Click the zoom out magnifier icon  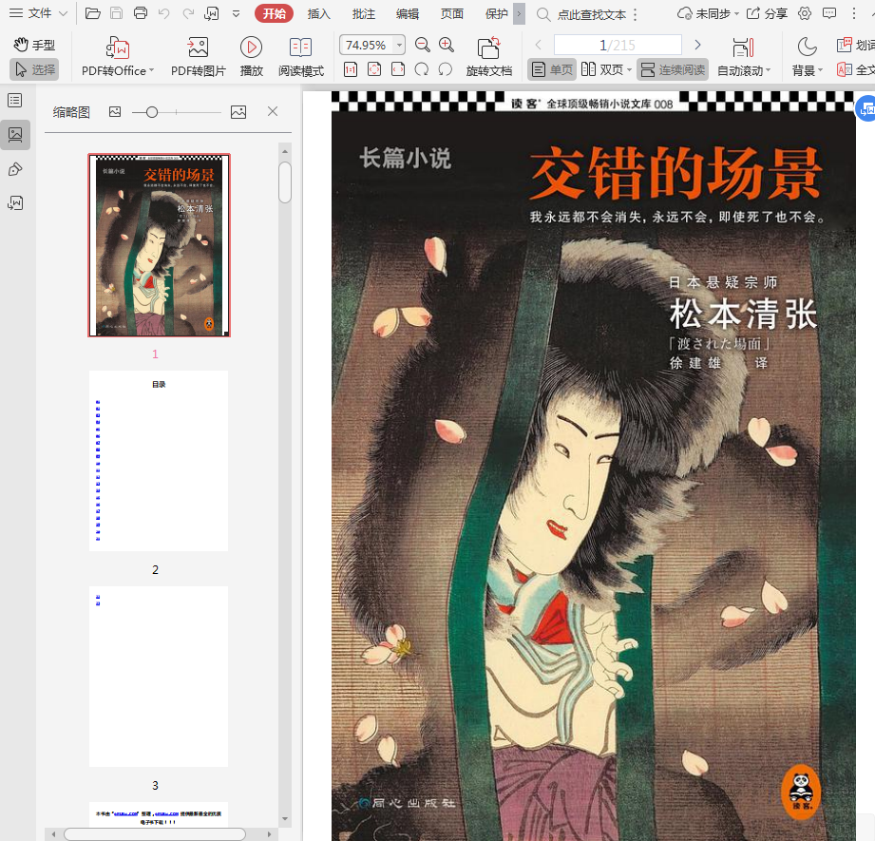(423, 45)
